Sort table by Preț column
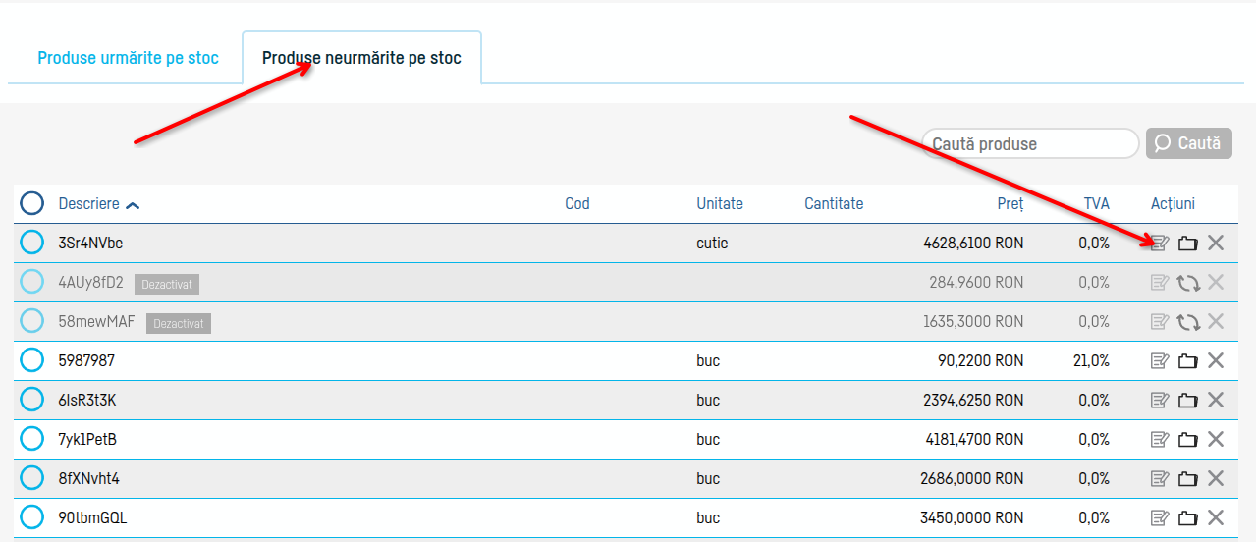This screenshot has height=542, width=1256. 1010,204
